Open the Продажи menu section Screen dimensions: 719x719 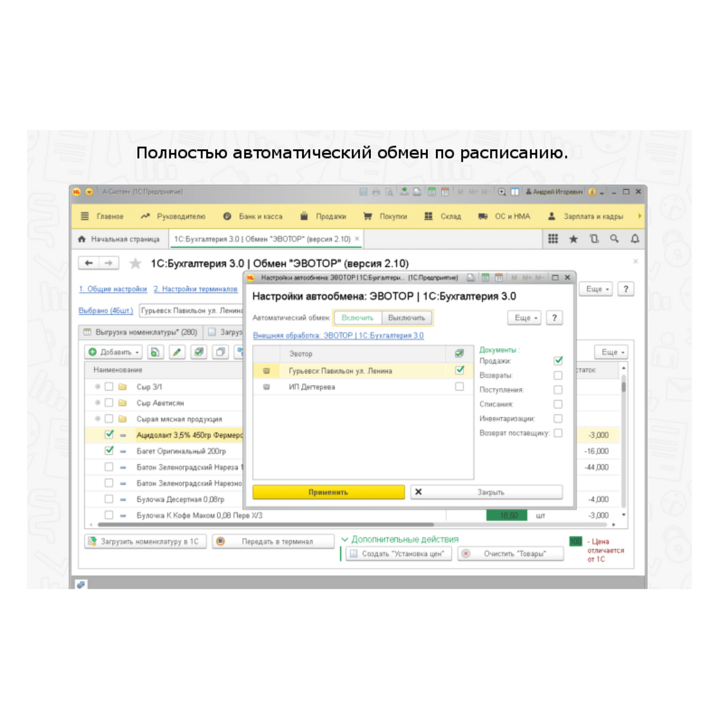[323, 217]
